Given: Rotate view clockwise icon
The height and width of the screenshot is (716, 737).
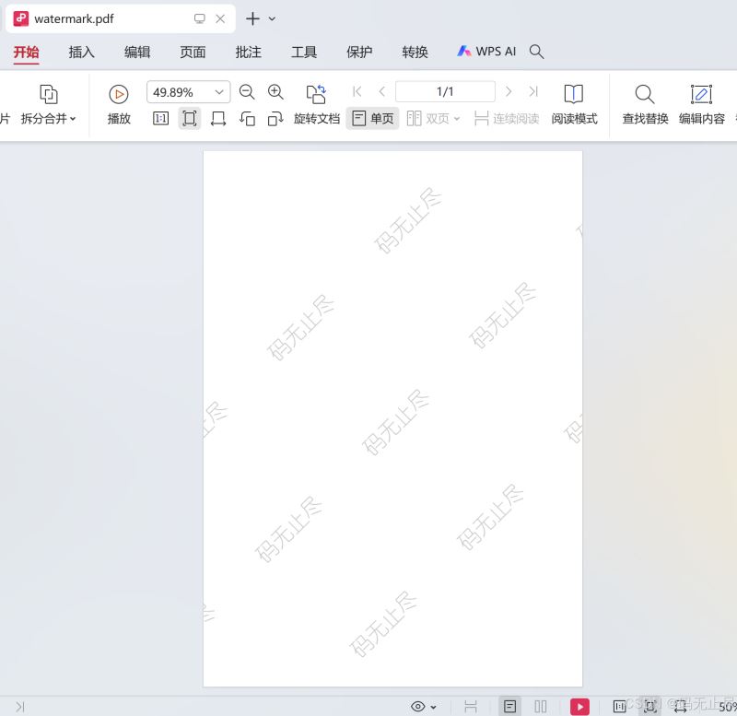Looking at the screenshot, I should (275, 119).
